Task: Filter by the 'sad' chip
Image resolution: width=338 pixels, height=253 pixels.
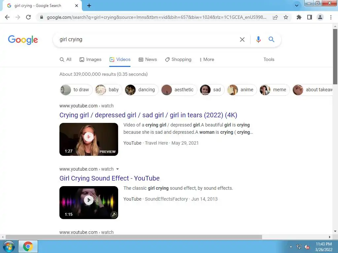Action: (x=212, y=90)
